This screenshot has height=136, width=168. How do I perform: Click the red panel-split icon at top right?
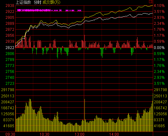(151, 2)
